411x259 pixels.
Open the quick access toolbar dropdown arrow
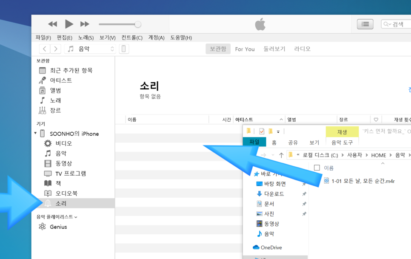coord(278,132)
